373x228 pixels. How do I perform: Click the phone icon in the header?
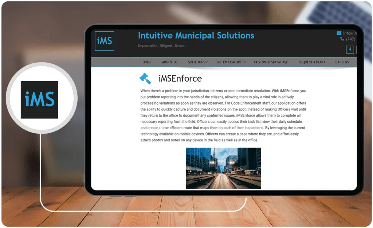tap(342, 39)
